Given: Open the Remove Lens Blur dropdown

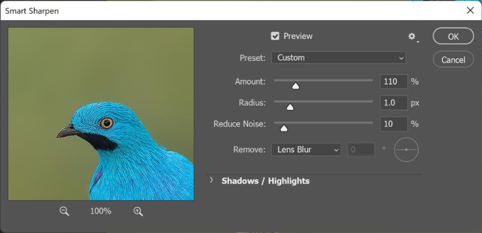Looking at the screenshot, I should click(x=306, y=149).
